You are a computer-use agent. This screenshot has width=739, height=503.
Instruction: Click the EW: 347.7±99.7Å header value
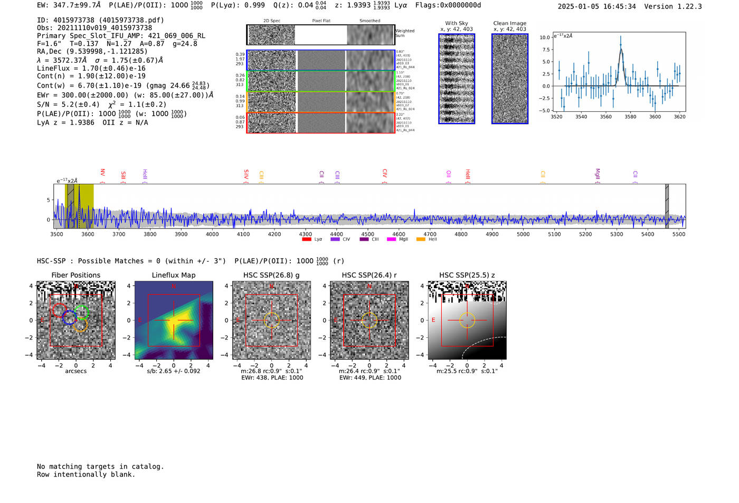[69, 5]
